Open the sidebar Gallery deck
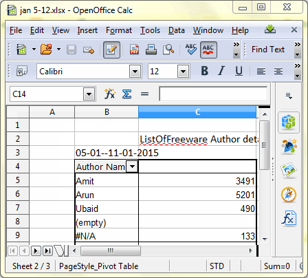The width and height of the screenshot is (308, 278). coord(289,170)
